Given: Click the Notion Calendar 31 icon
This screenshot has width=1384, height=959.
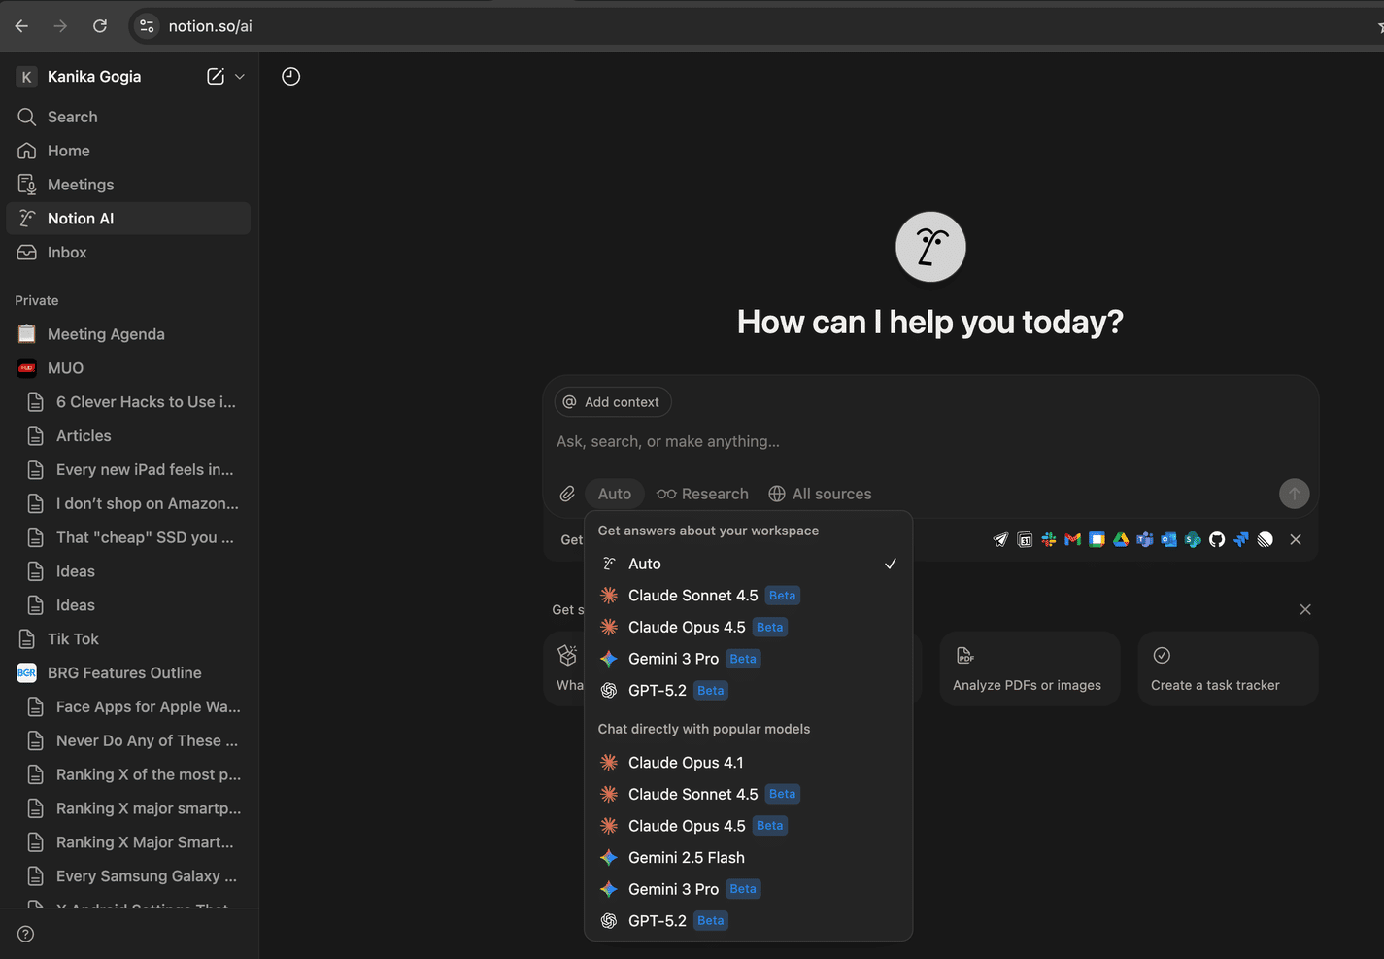Looking at the screenshot, I should pos(1025,539).
